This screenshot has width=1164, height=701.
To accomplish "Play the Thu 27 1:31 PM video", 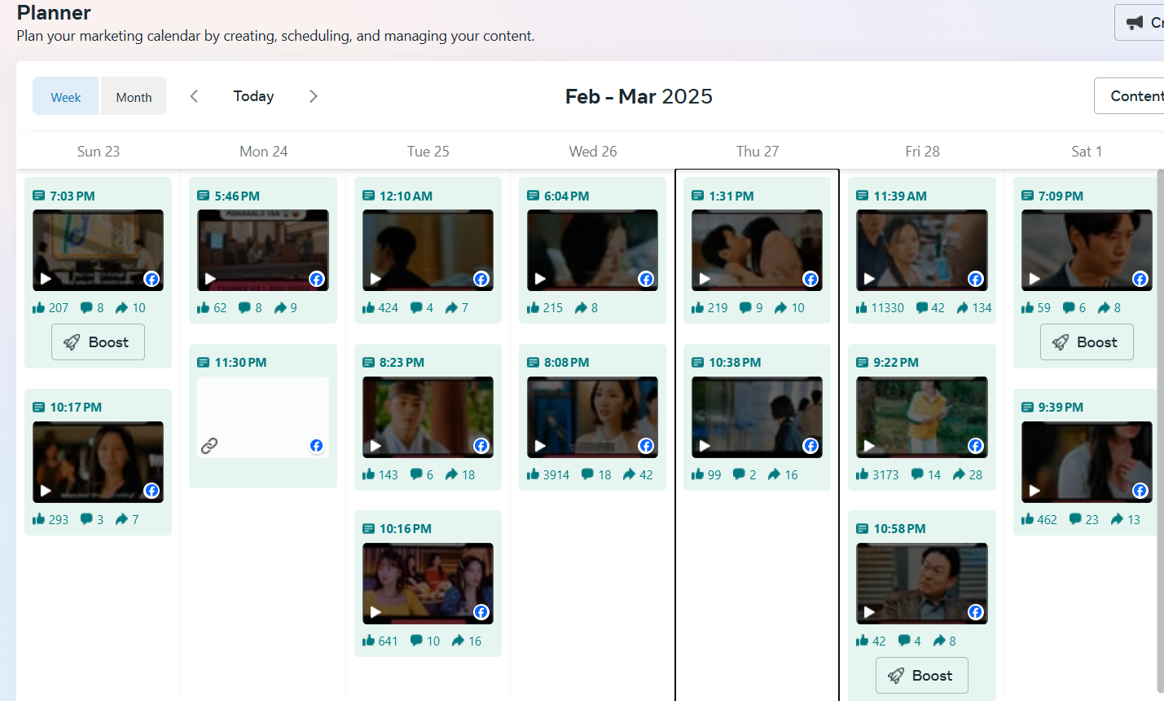I will pyautogui.click(x=705, y=279).
